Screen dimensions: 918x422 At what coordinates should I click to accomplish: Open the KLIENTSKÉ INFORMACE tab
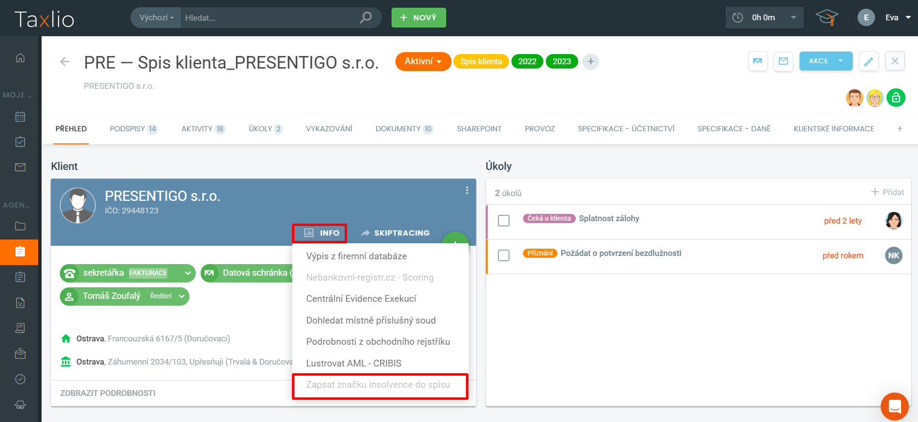pos(834,129)
